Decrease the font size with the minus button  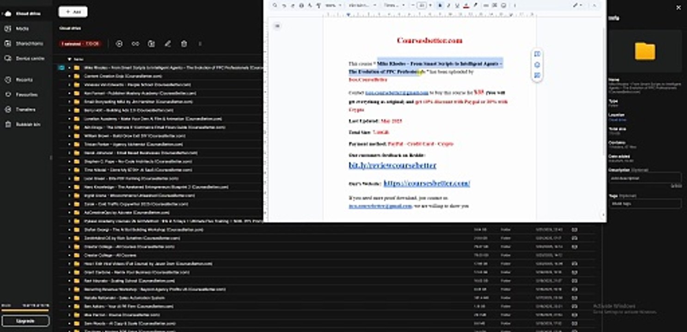coord(413,6)
